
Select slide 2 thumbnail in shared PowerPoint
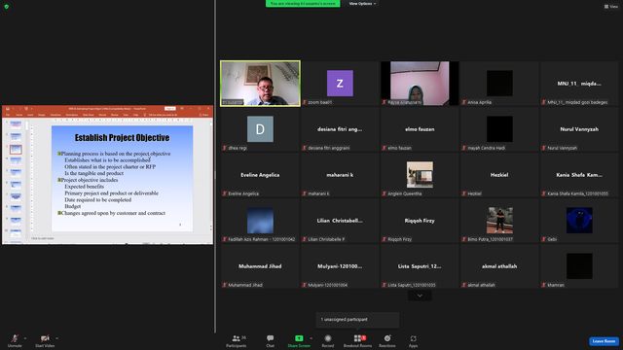click(x=16, y=137)
